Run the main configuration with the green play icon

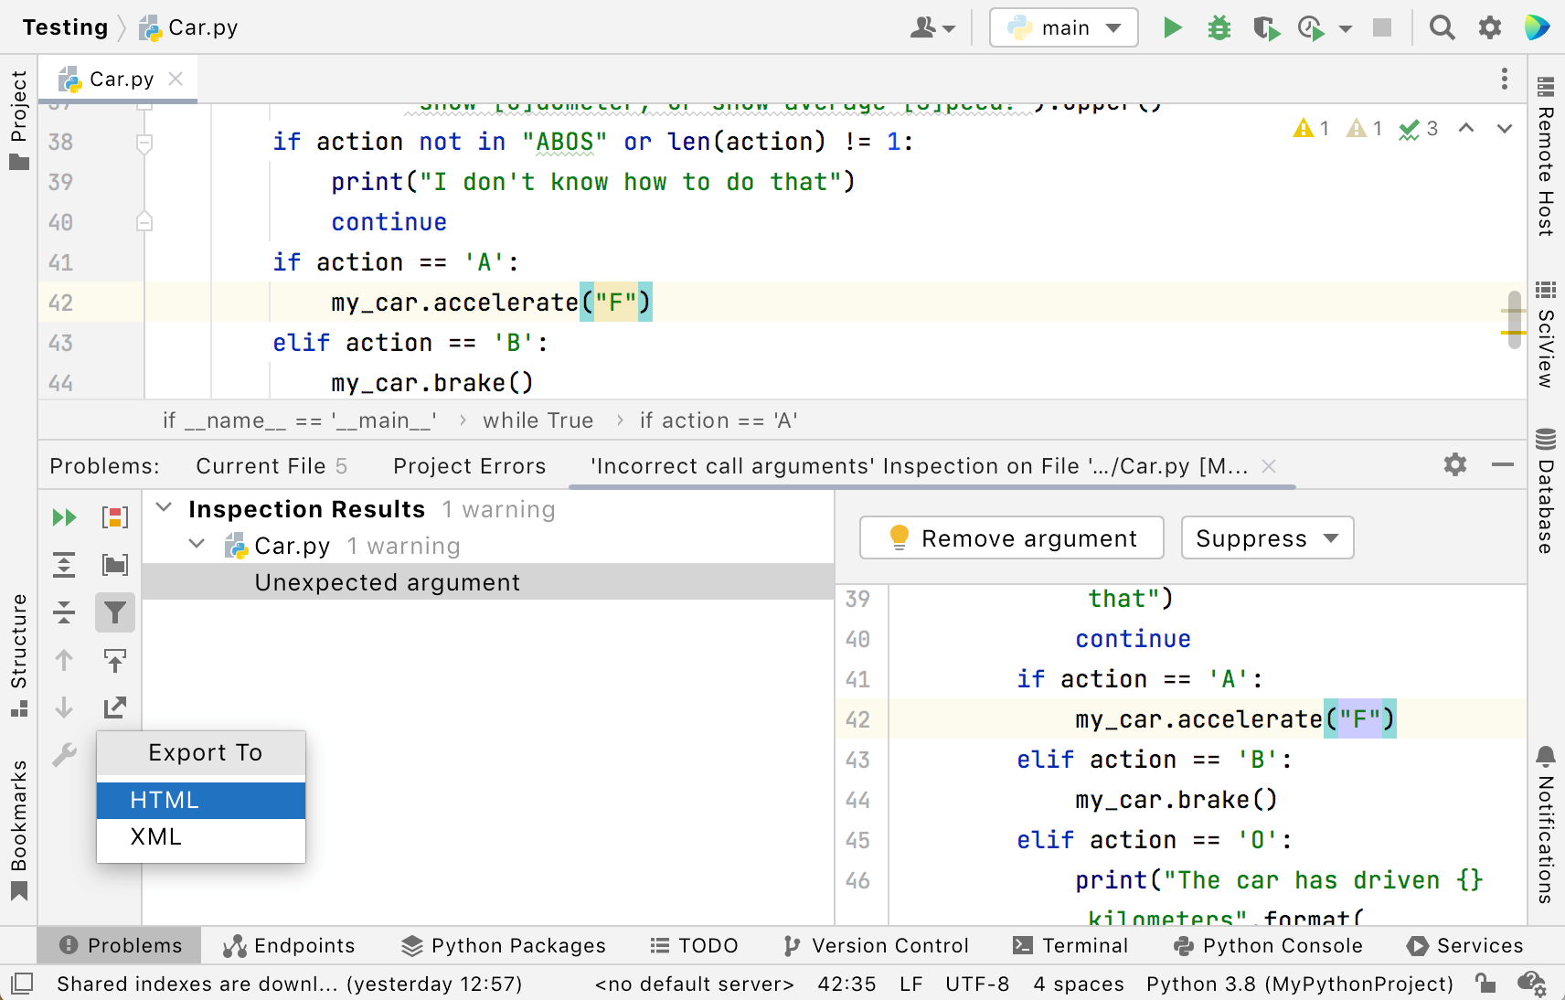1172,27
